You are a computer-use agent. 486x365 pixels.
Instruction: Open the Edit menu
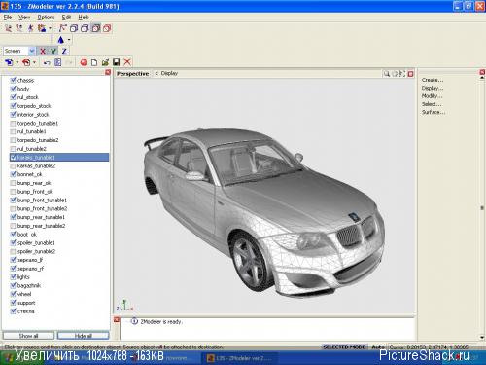click(x=66, y=18)
